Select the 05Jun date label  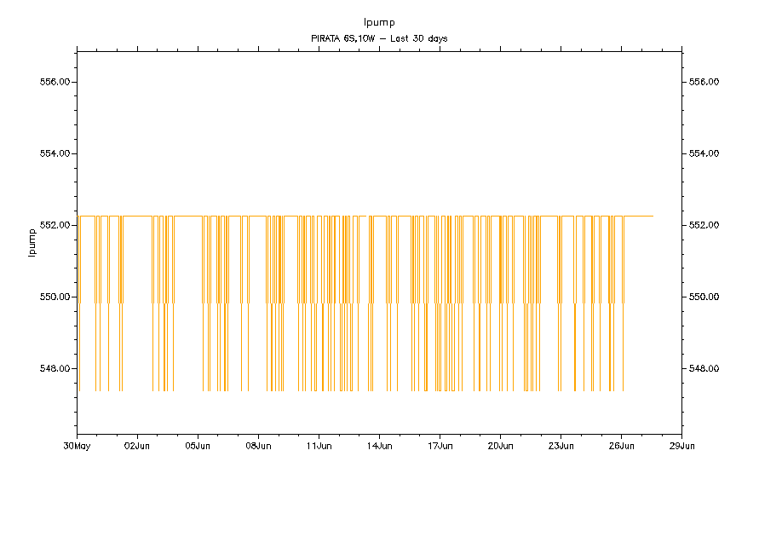[198, 445]
